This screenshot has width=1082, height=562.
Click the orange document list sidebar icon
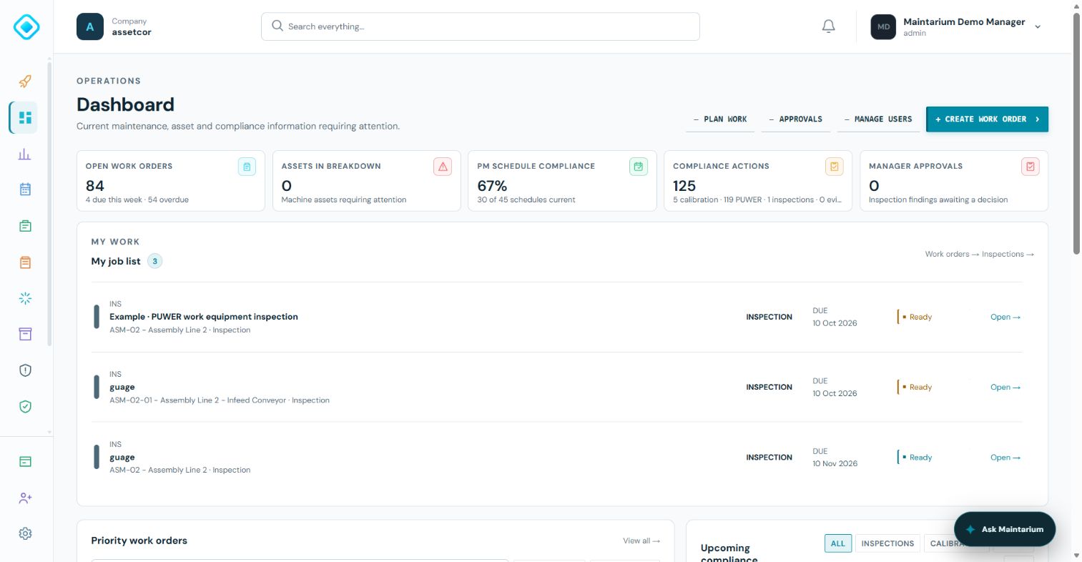click(x=25, y=262)
